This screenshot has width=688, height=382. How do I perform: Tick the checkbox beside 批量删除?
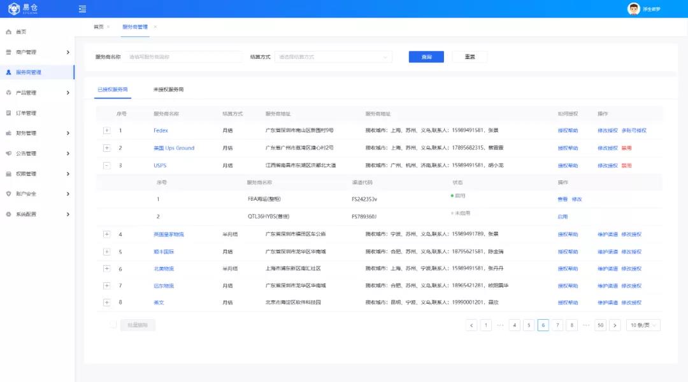[113, 325]
